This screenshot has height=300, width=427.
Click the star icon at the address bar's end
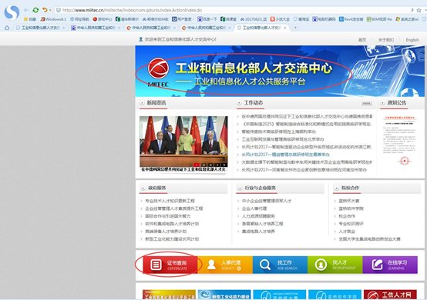(419, 10)
